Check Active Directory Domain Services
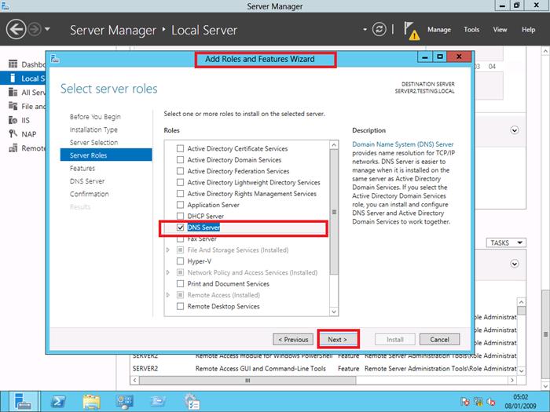Image resolution: width=550 pixels, height=412 pixels. pyautogui.click(x=180, y=160)
